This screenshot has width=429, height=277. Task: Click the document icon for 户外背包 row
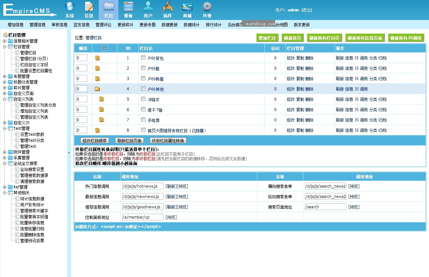97,58
